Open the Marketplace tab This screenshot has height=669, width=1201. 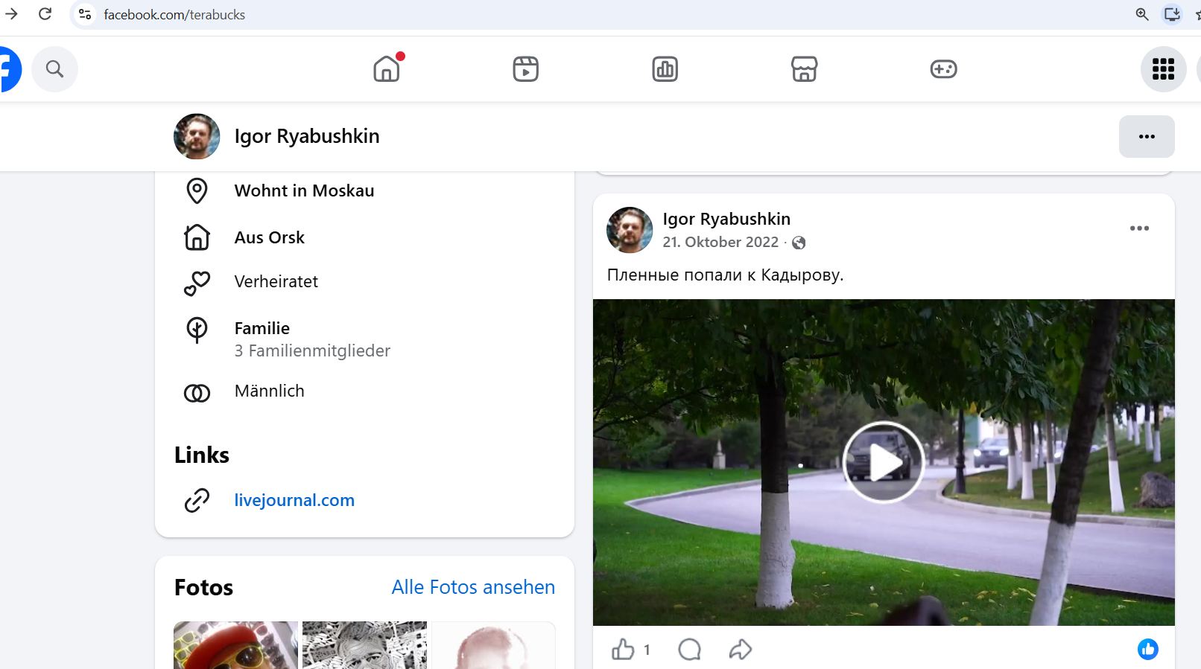805,69
